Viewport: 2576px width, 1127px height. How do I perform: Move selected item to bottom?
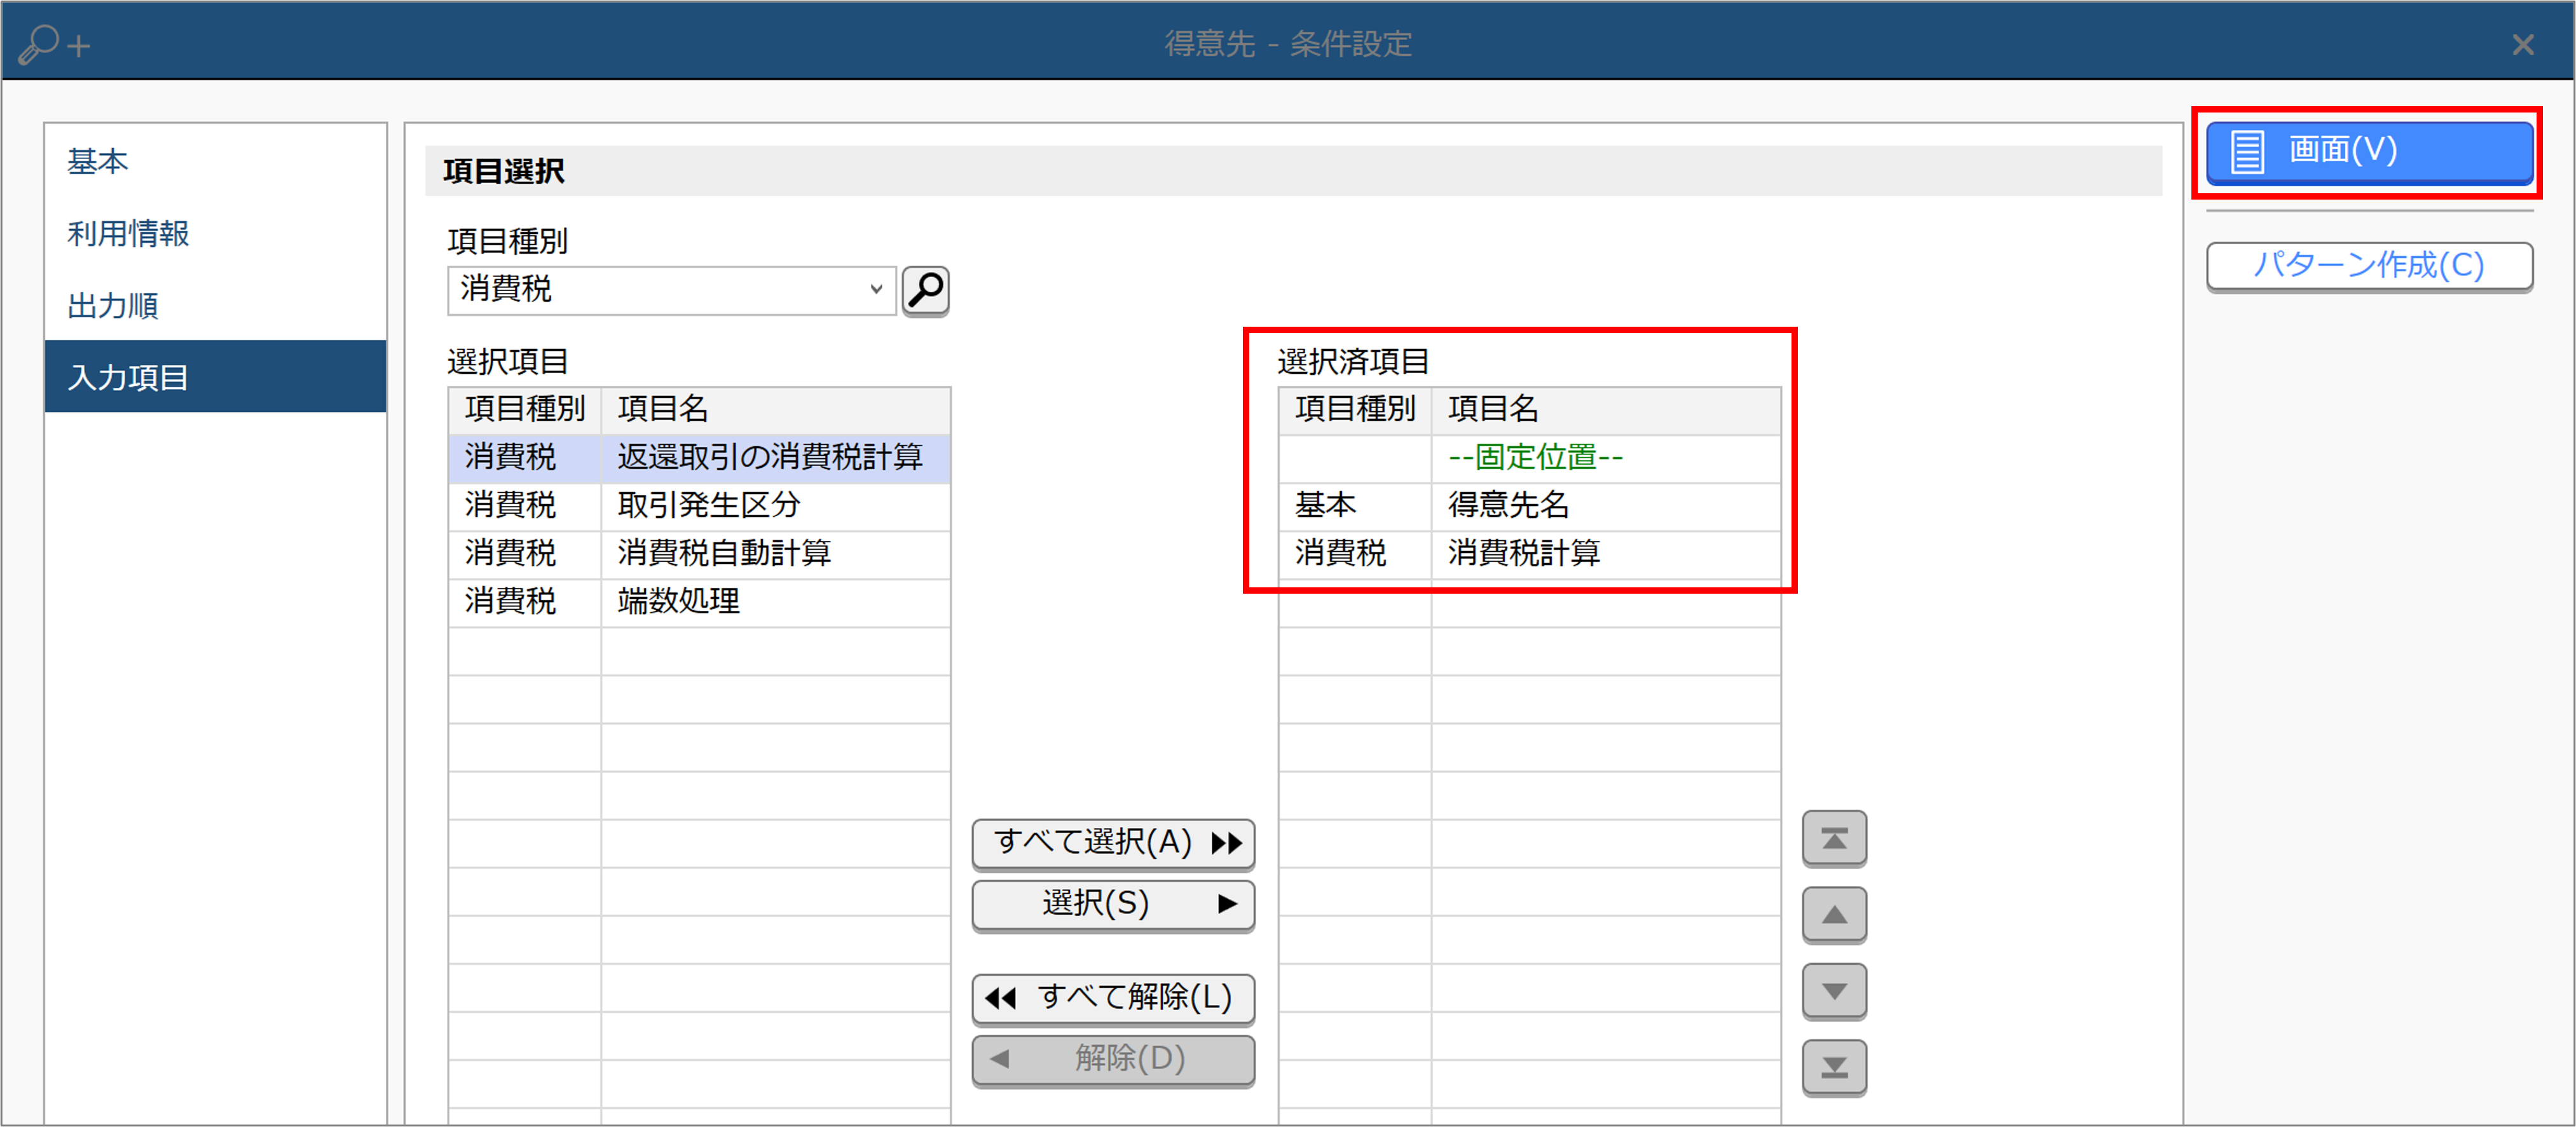coord(1834,1068)
